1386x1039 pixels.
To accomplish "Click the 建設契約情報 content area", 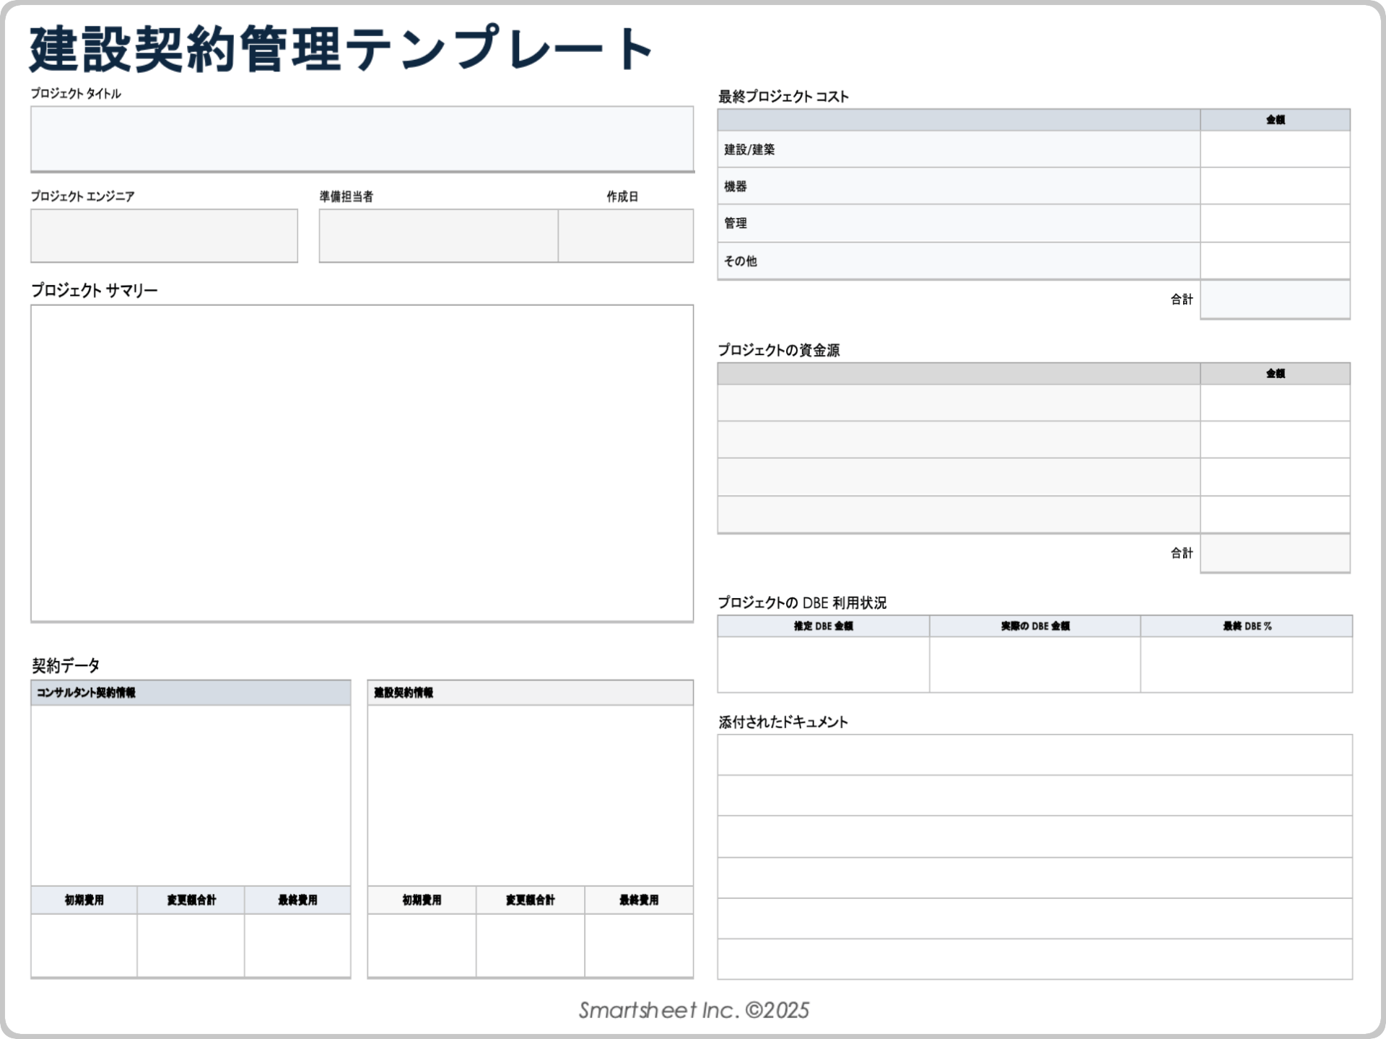I will 530,795.
